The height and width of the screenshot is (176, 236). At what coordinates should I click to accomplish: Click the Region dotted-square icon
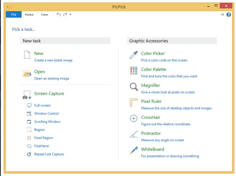pos(29,130)
